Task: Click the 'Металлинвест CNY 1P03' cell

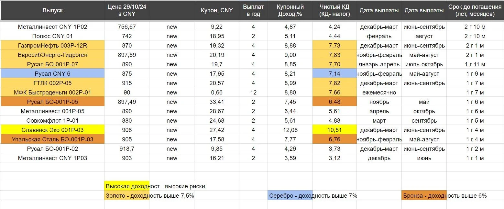Action: [x=52, y=158]
